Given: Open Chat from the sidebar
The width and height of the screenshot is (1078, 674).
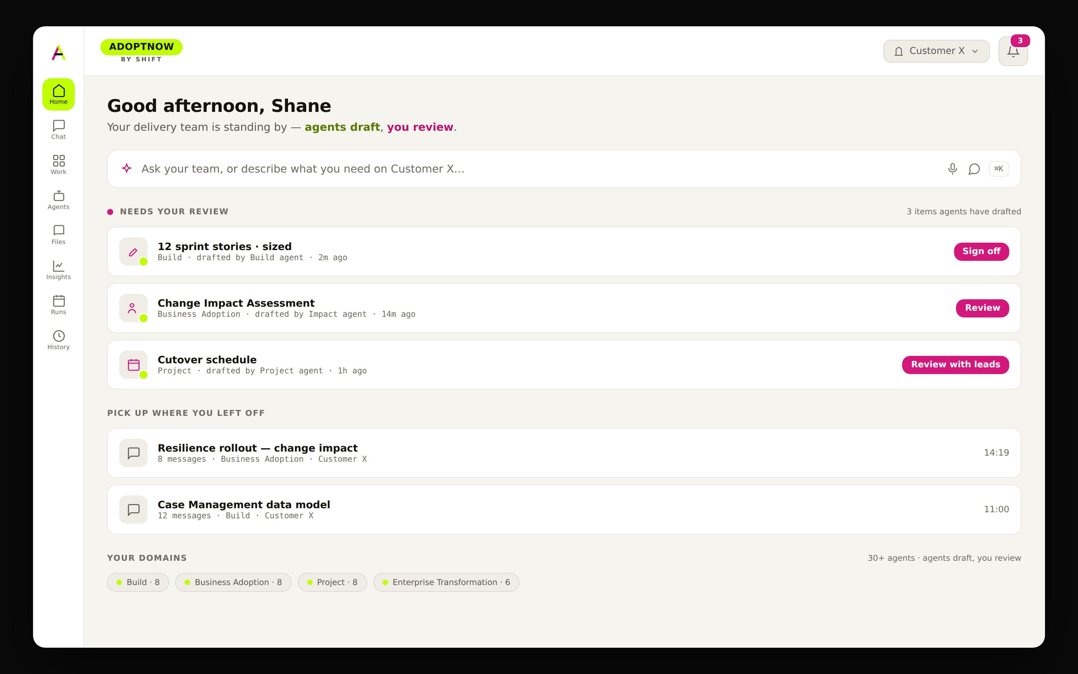Looking at the screenshot, I should (x=58, y=130).
